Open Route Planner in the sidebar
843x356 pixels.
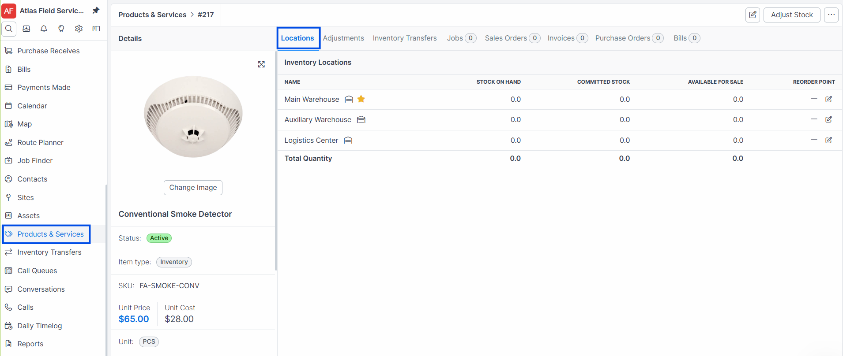pos(40,142)
